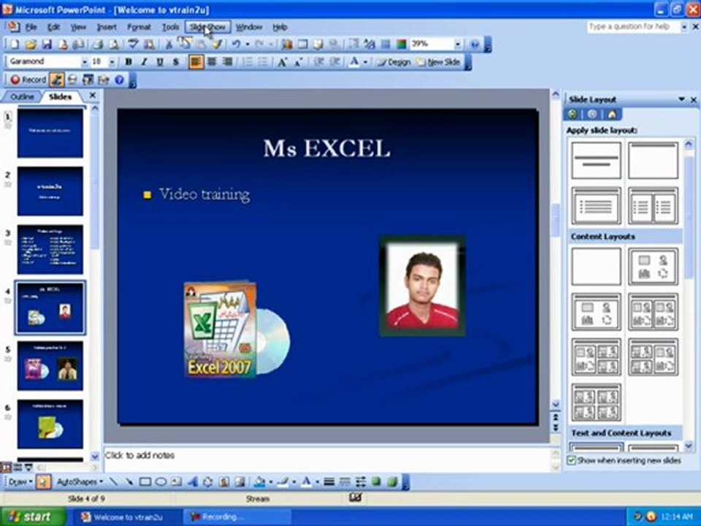
Task: Open the Undo history dropdown arrow
Action: pyautogui.click(x=248, y=45)
